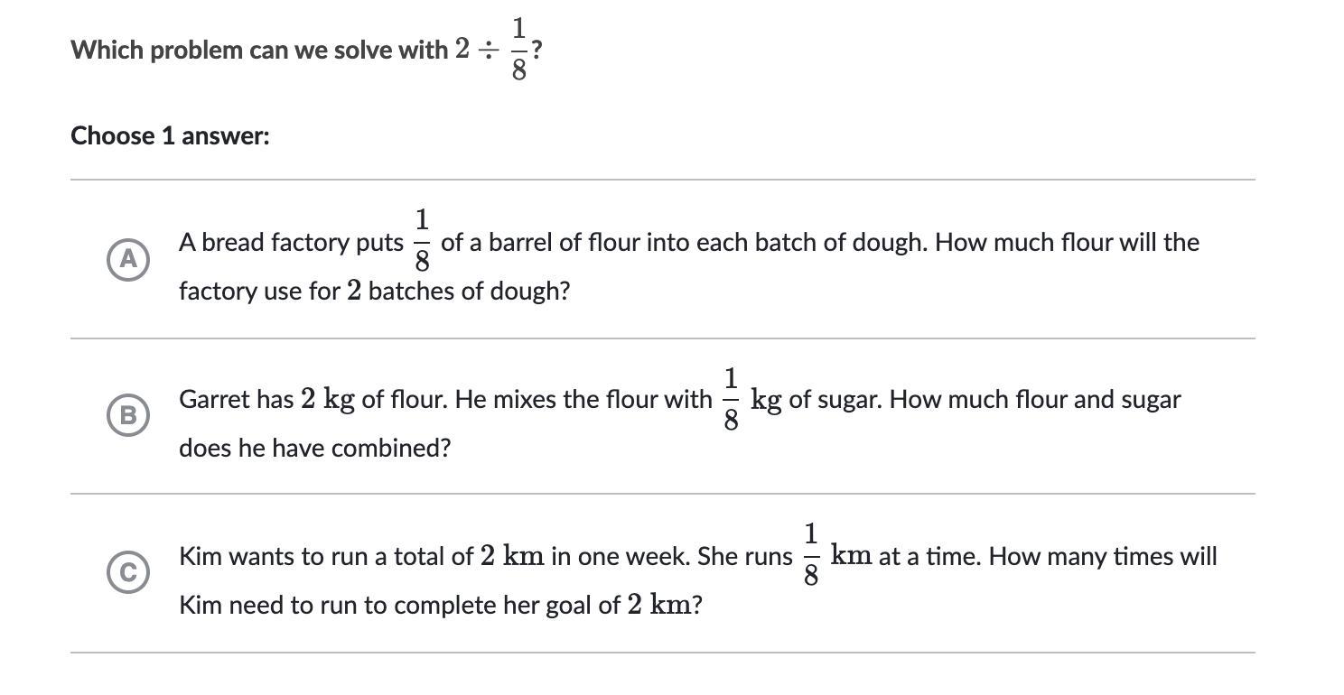Click the 1/8 fraction in option C
Viewport: 1344px width, 695px height.
(x=810, y=554)
